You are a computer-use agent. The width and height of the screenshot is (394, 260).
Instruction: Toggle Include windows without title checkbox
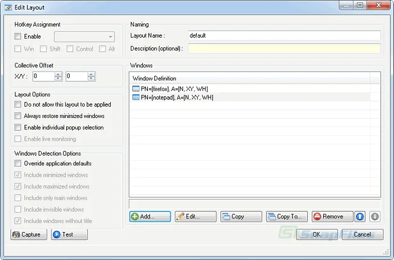pos(18,221)
